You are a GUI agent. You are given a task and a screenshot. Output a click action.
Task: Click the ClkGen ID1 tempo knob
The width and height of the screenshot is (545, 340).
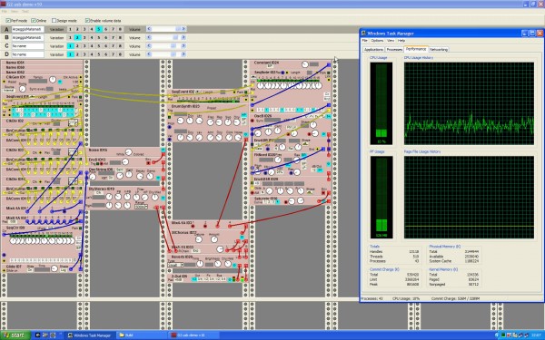tap(53, 80)
